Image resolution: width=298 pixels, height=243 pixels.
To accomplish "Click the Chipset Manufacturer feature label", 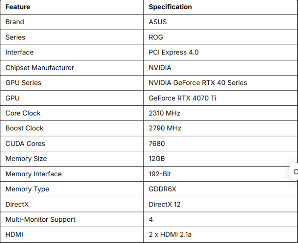I will point(40,68).
